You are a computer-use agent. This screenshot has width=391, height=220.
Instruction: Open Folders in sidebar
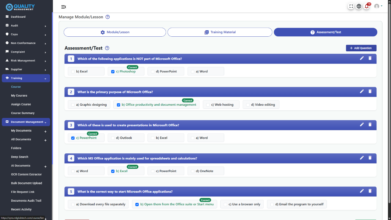click(x=16, y=148)
